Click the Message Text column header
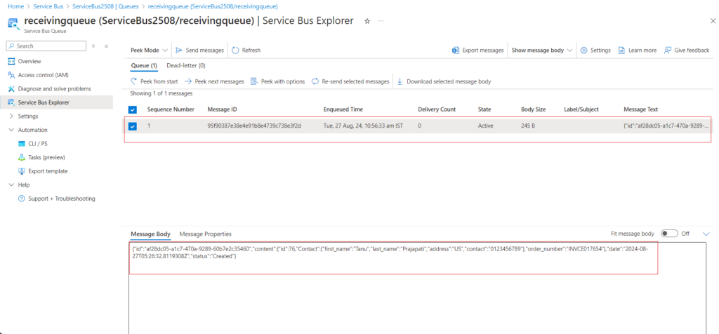The image size is (719, 334). pos(640,109)
